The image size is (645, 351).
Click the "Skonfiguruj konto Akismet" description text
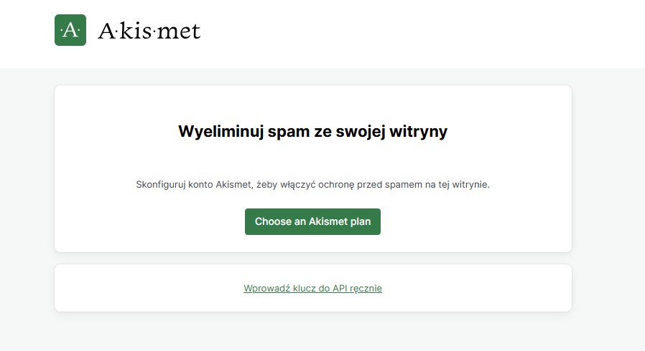[x=312, y=185]
